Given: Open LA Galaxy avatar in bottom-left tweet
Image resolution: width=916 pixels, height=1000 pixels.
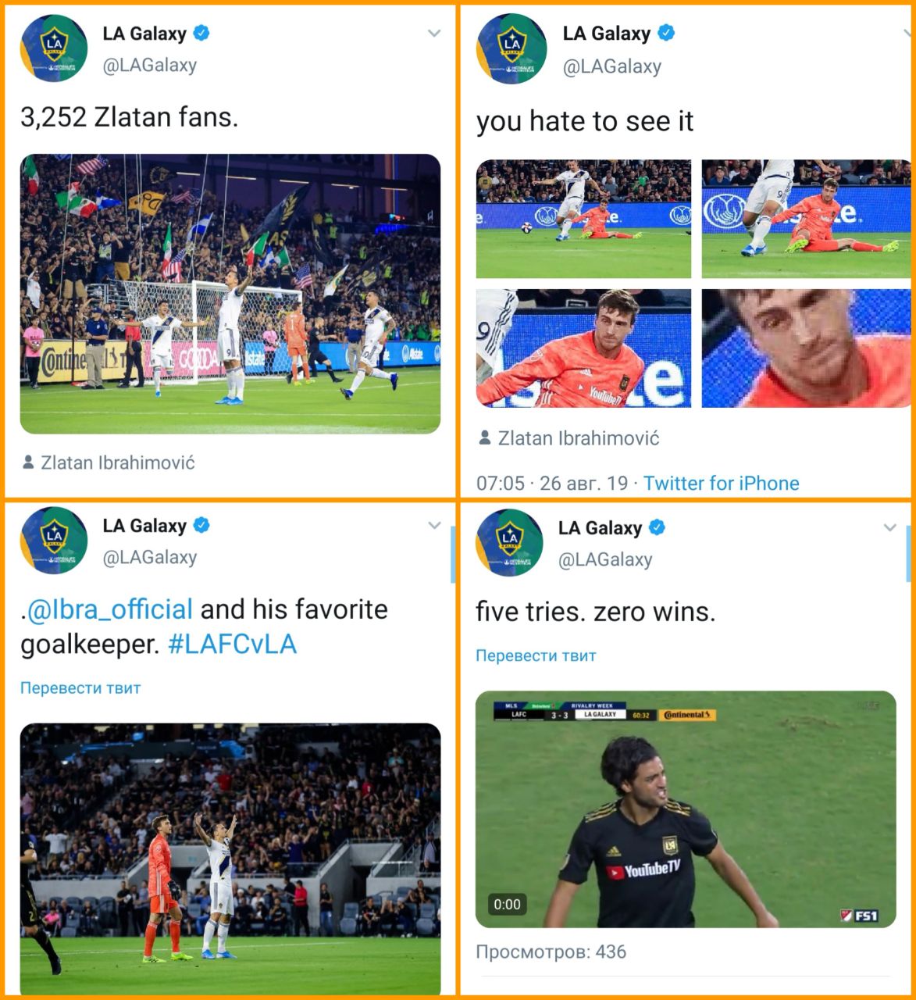Looking at the screenshot, I should tap(54, 541).
